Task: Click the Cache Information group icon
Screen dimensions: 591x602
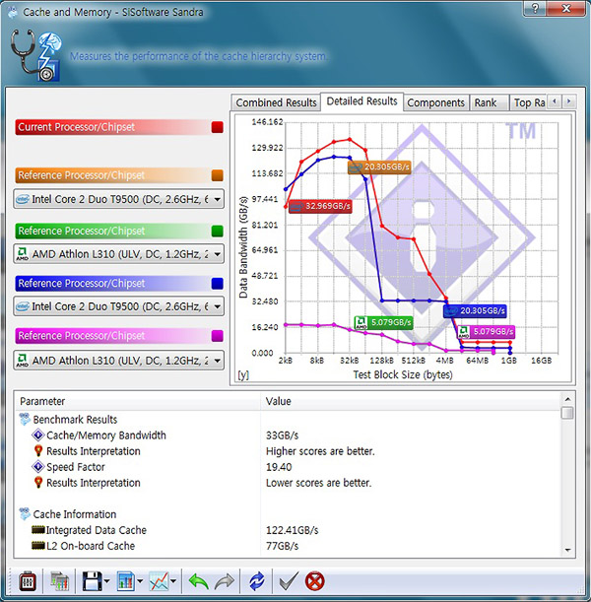Action: 25,513
